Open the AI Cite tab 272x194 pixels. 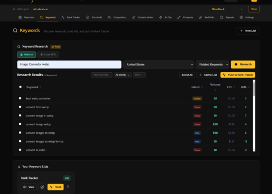tap(165, 17)
